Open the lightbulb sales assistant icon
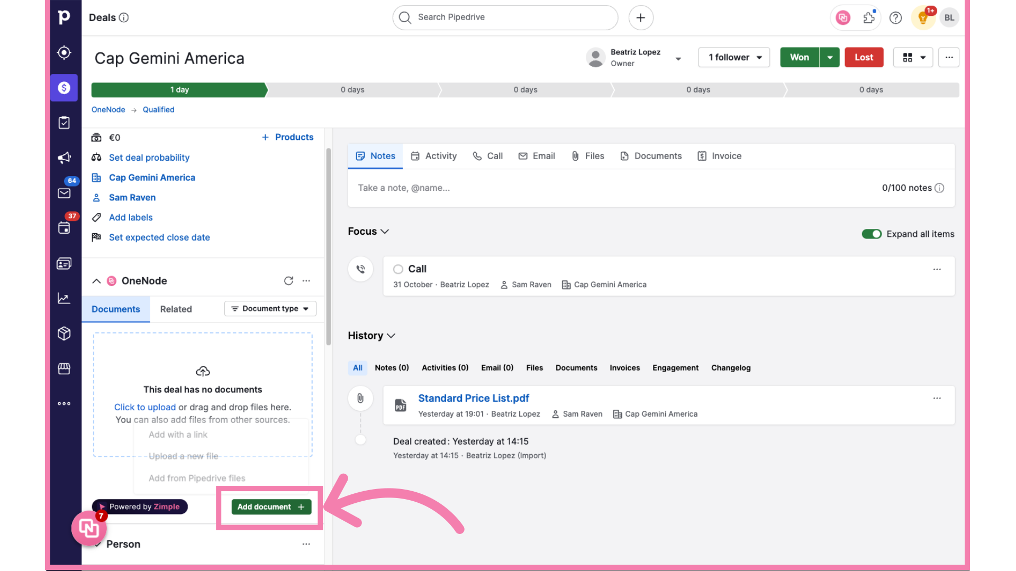The image size is (1016, 571). tap(923, 17)
